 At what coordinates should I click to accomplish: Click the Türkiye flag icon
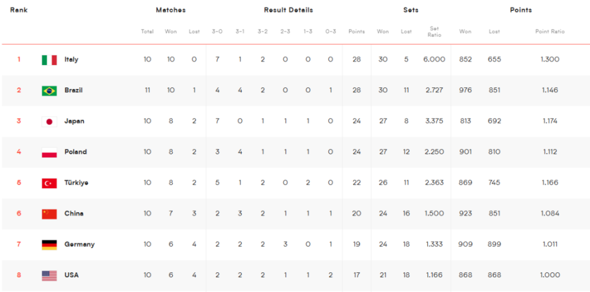pos(49,183)
